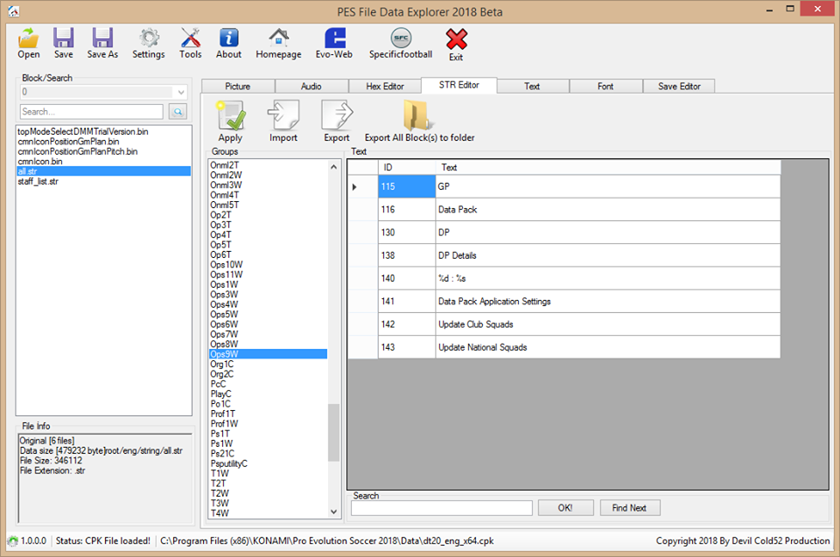
Task: Click the Apply icon in STR Editor
Action: click(x=230, y=118)
